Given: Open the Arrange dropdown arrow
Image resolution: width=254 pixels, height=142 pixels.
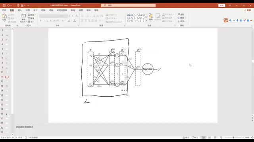Looking at the screenshot, I should (x=151, y=22).
